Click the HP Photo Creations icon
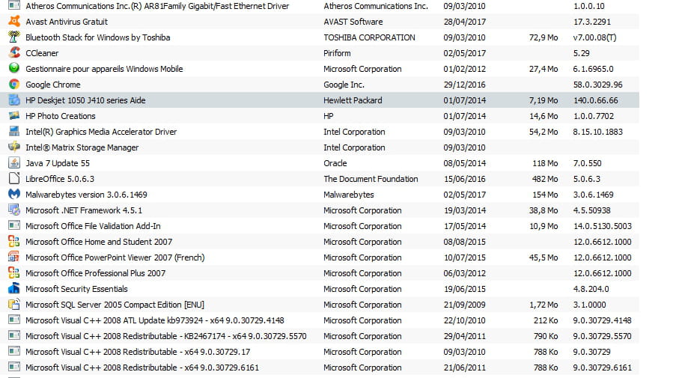This screenshot has width=694, height=378. pos(14,115)
